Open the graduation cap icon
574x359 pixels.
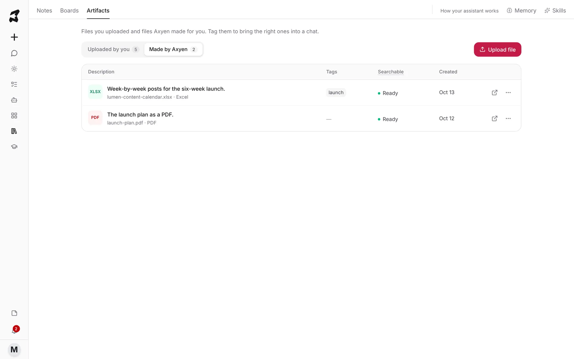point(14,147)
